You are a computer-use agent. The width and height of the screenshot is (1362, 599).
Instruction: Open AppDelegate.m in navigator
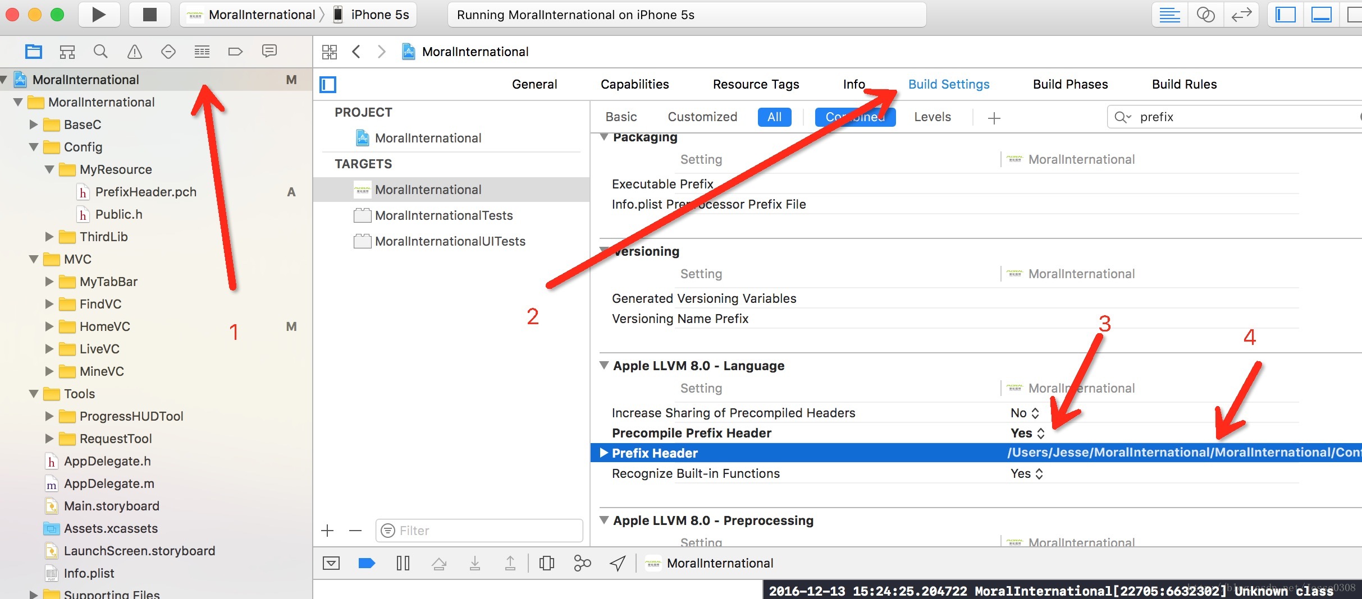109,484
